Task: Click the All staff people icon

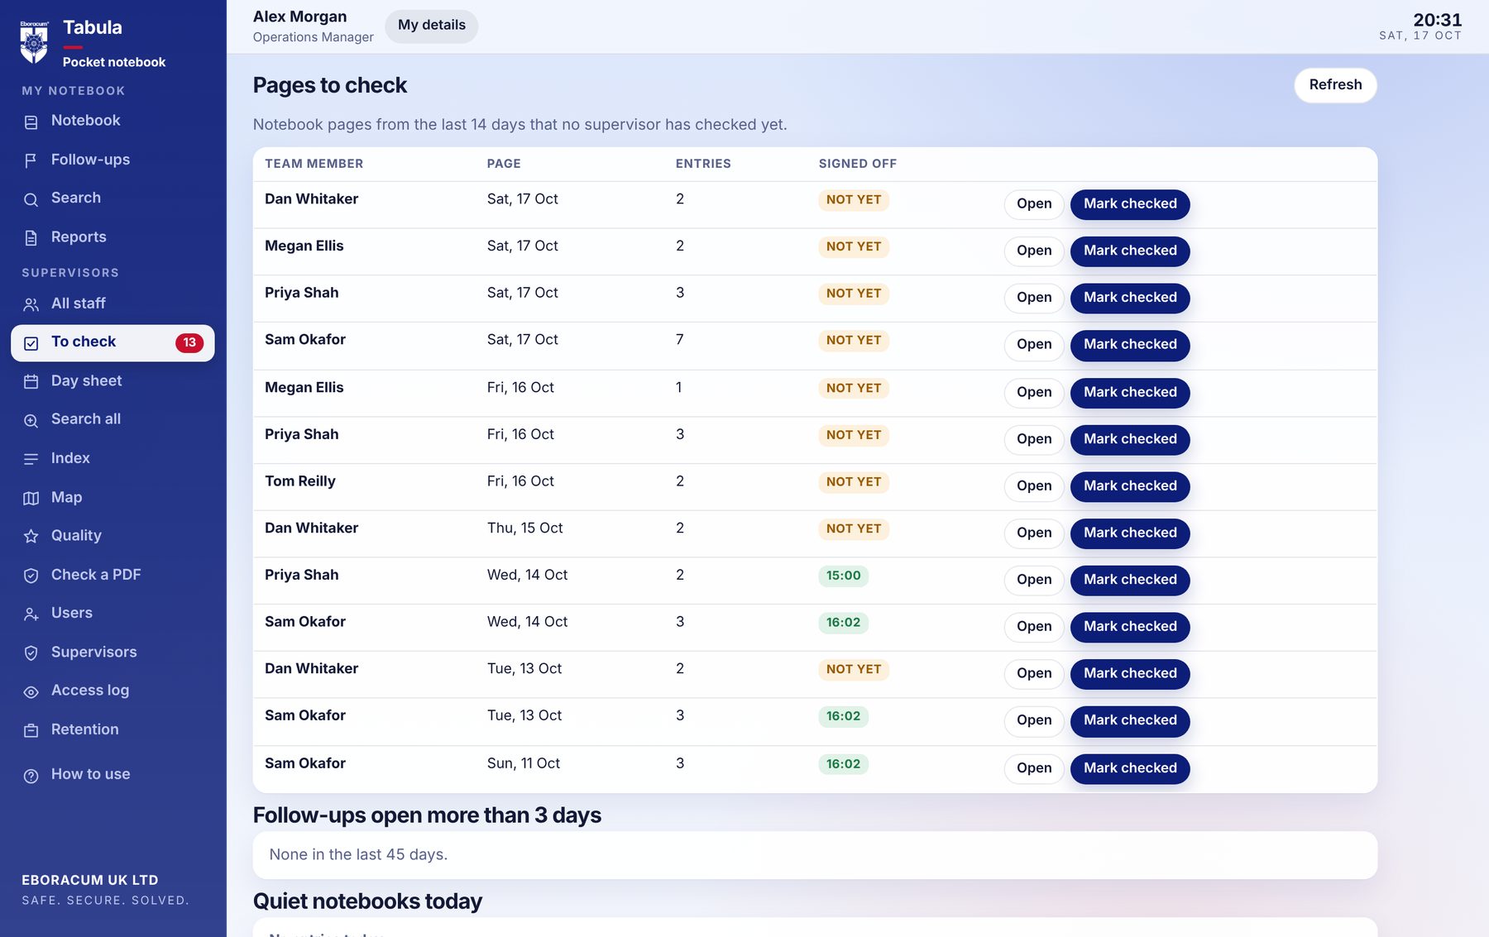Action: click(x=31, y=304)
